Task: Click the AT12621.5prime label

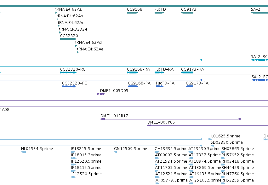Action: tap(171, 174)
